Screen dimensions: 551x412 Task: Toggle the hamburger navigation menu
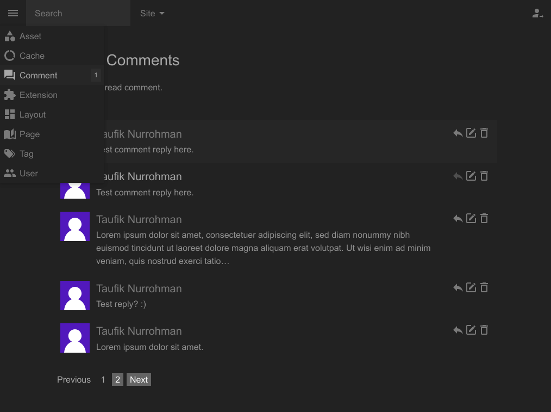coord(13,13)
